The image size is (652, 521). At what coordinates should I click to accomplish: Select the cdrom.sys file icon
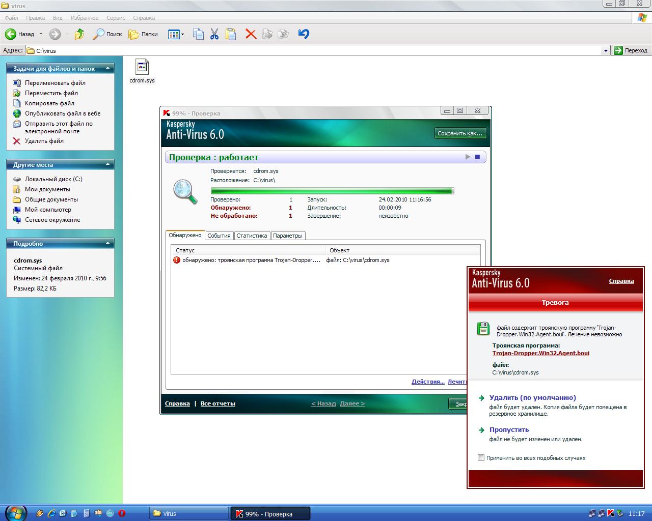(x=142, y=67)
